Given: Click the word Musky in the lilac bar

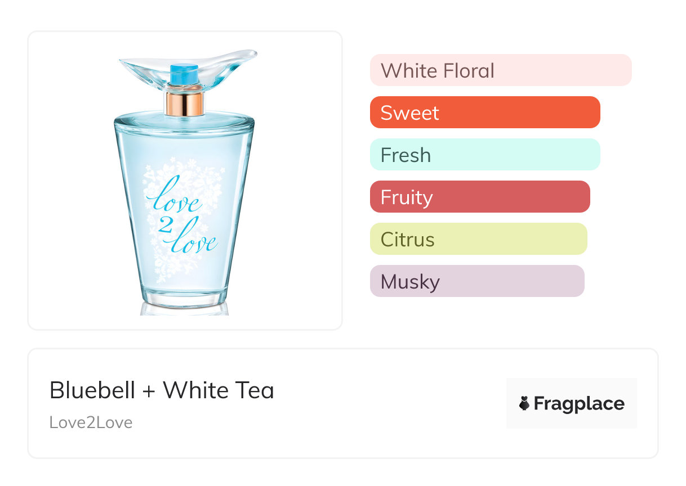Looking at the screenshot, I should coord(410,282).
